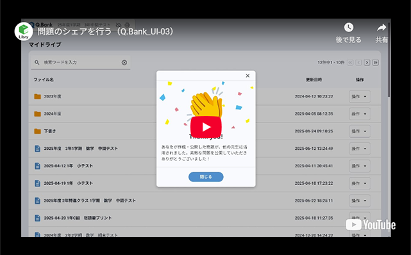Go to first page of results
The height and width of the screenshot is (255, 411).
coord(350,63)
